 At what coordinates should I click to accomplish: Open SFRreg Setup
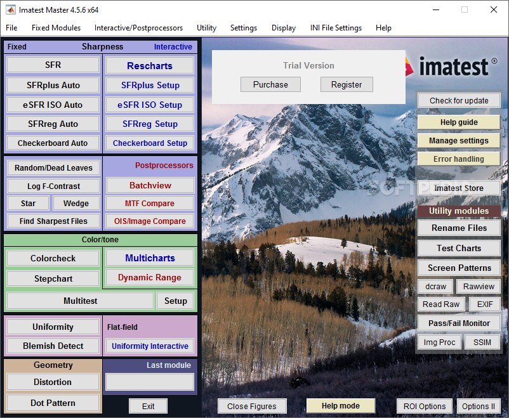click(x=150, y=124)
